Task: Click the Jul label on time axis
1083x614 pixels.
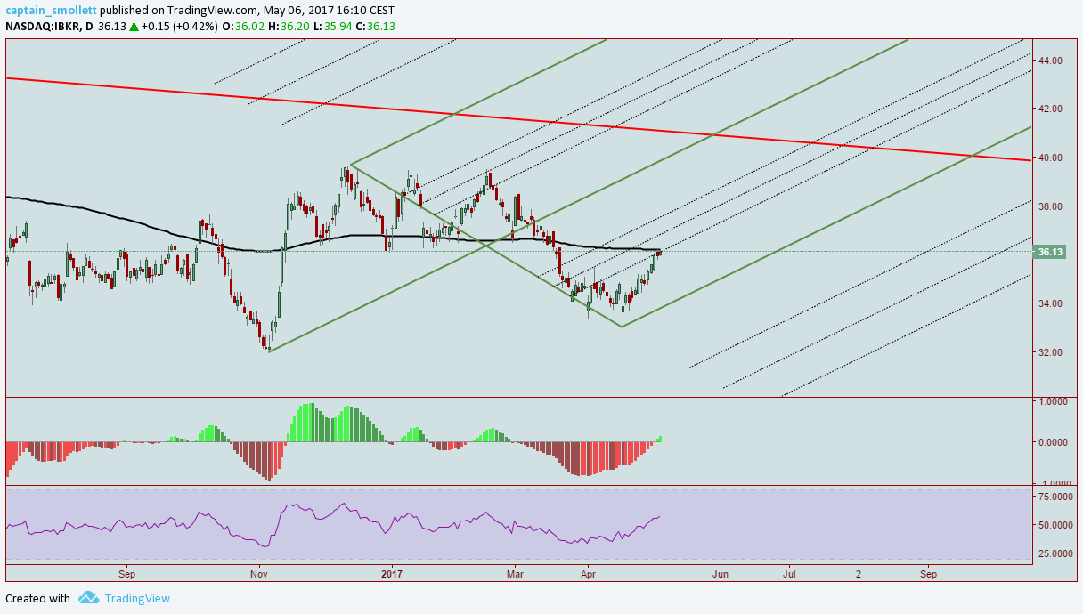Action: 789,575
